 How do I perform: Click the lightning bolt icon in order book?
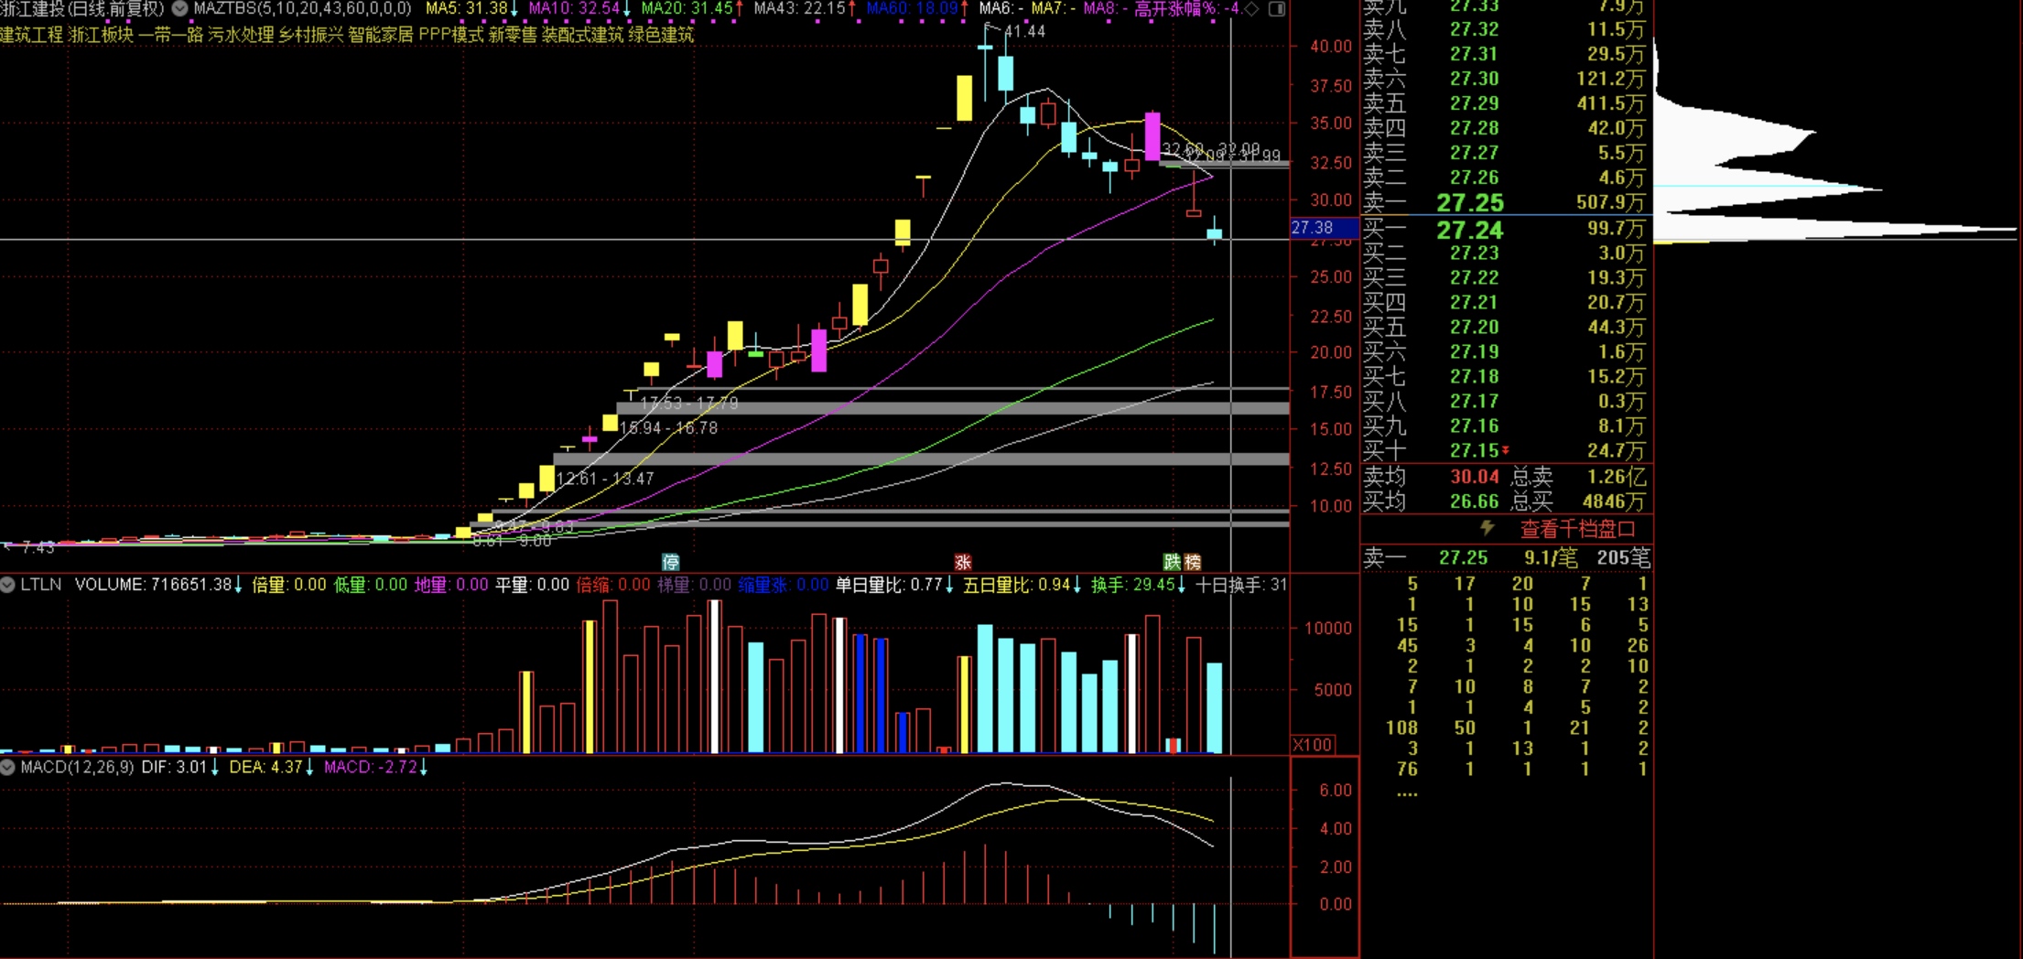[1487, 528]
